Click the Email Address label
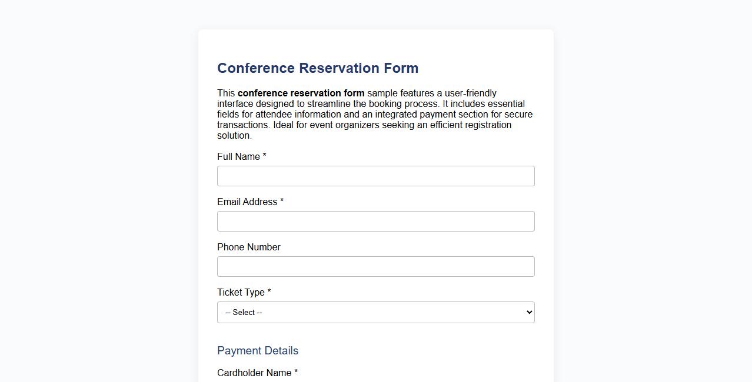This screenshot has height=382, width=752. [246, 202]
